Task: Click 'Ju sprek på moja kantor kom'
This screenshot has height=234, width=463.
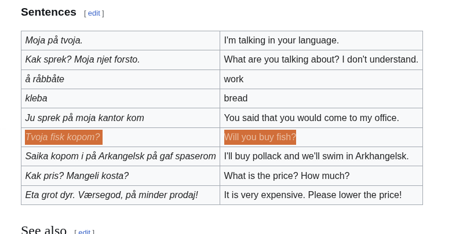Action: [85, 118]
